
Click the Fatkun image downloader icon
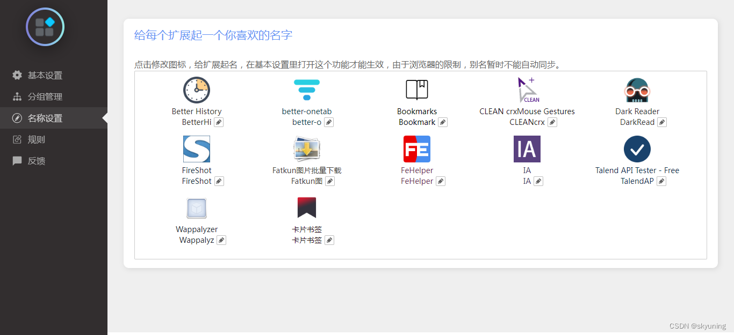(x=307, y=149)
